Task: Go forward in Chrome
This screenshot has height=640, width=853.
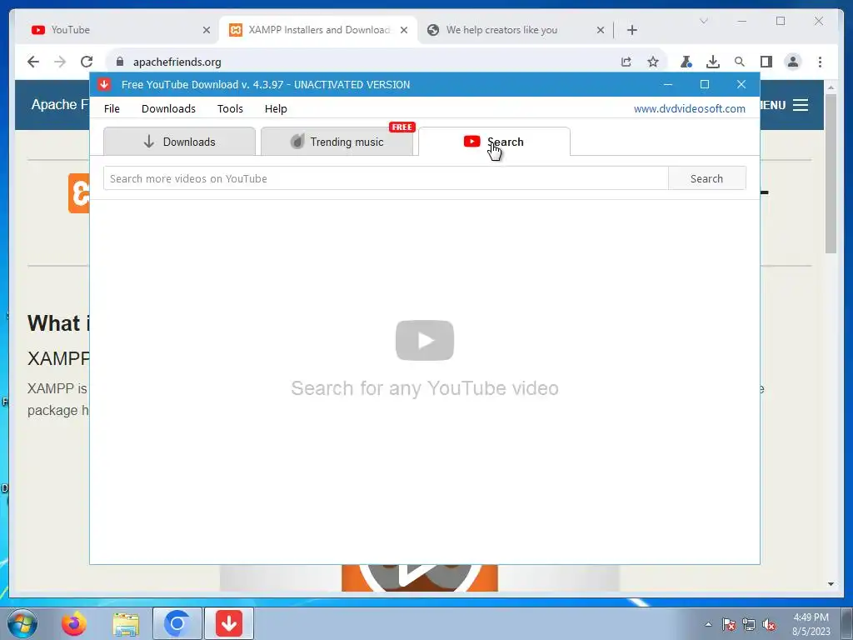Action: click(x=60, y=62)
